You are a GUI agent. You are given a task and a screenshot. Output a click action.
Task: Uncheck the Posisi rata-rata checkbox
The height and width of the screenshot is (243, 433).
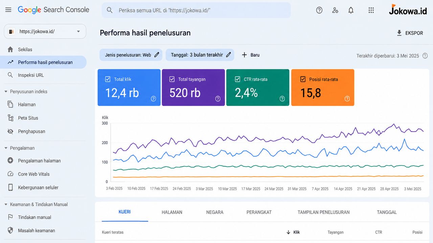pos(303,79)
